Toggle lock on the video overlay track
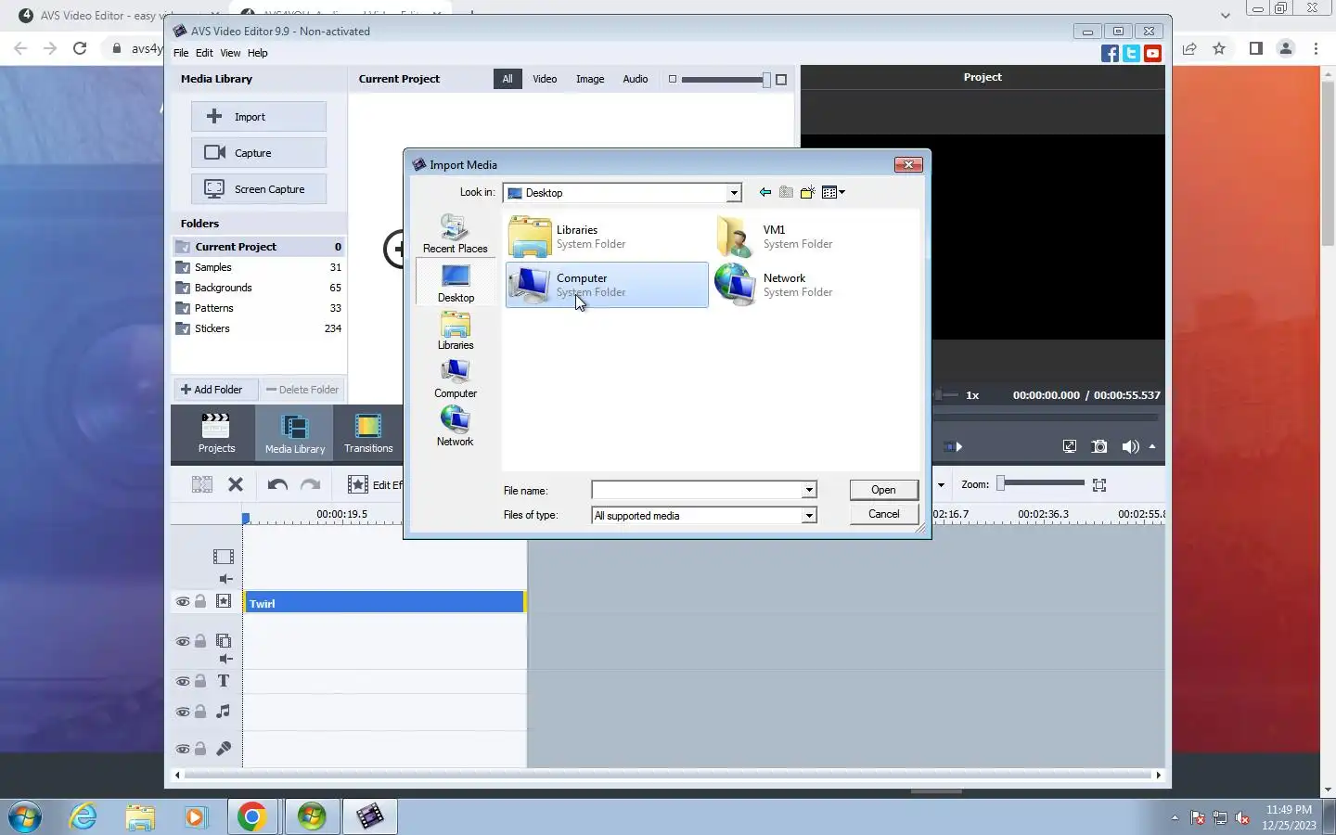This screenshot has height=835, width=1336. click(x=200, y=641)
